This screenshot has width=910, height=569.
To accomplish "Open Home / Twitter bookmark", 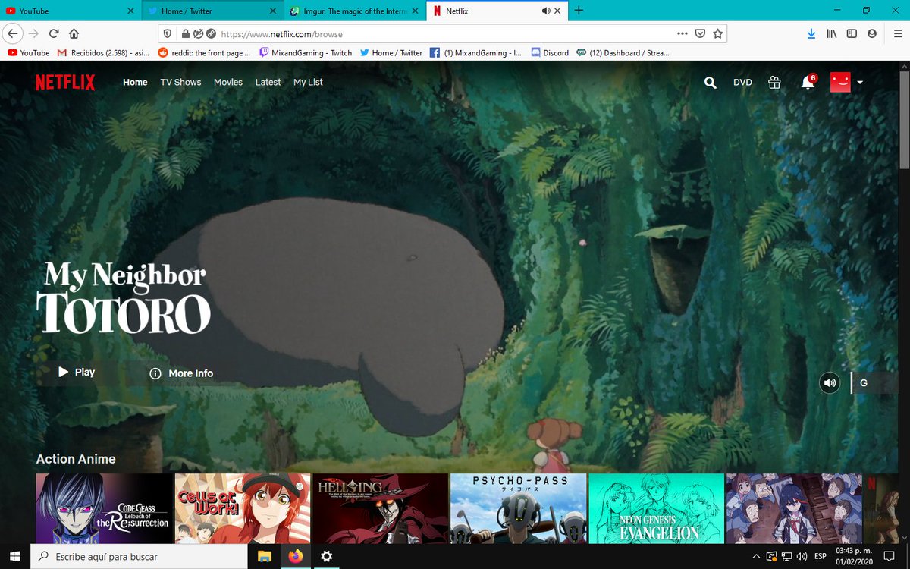I will click(391, 53).
